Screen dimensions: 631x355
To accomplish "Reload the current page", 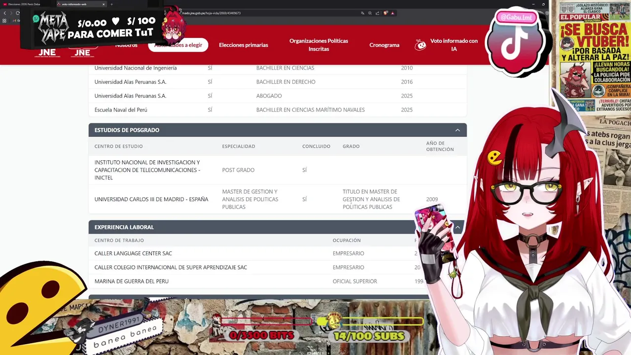I will (18, 13).
